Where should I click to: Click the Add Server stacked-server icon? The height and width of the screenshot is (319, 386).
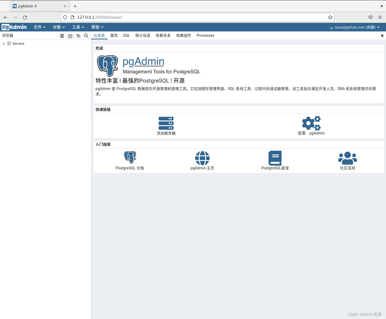pyautogui.click(x=166, y=123)
